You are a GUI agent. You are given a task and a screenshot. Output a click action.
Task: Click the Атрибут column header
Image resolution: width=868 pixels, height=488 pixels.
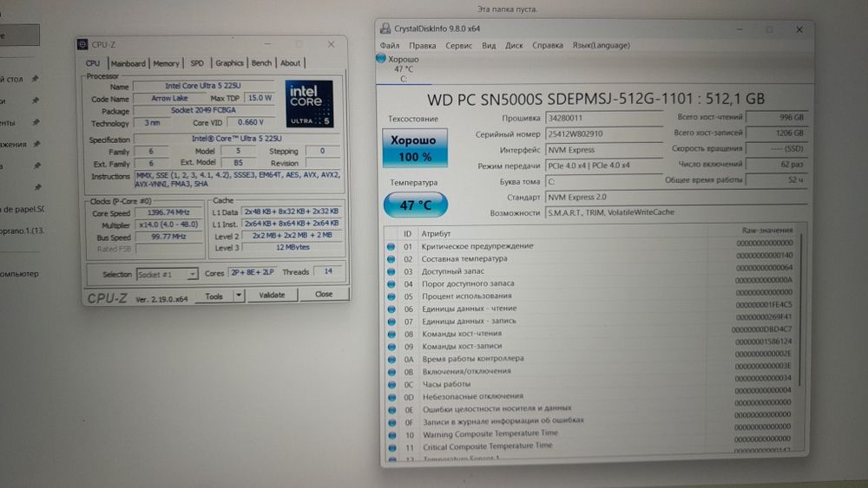(436, 234)
